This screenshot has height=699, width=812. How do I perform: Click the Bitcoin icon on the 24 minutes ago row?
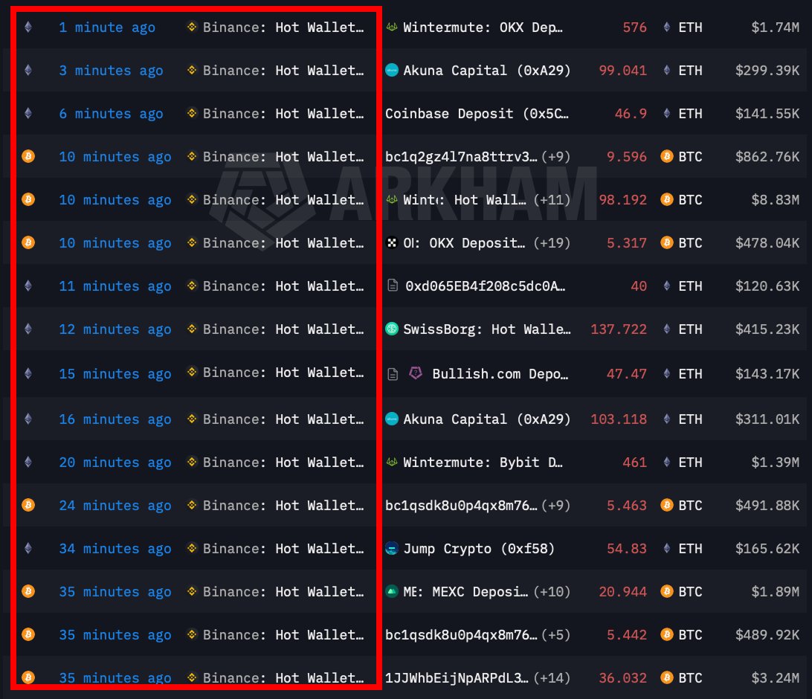click(x=28, y=506)
